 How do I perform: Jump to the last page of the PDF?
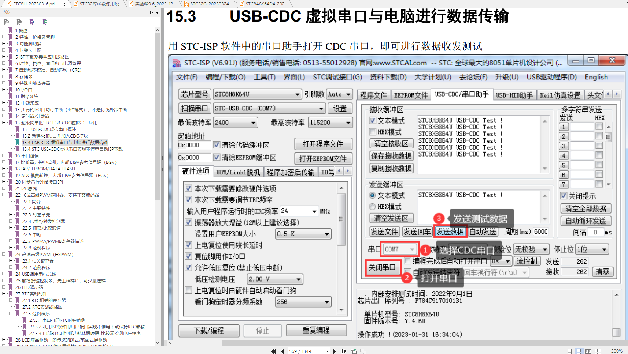(x=344, y=351)
